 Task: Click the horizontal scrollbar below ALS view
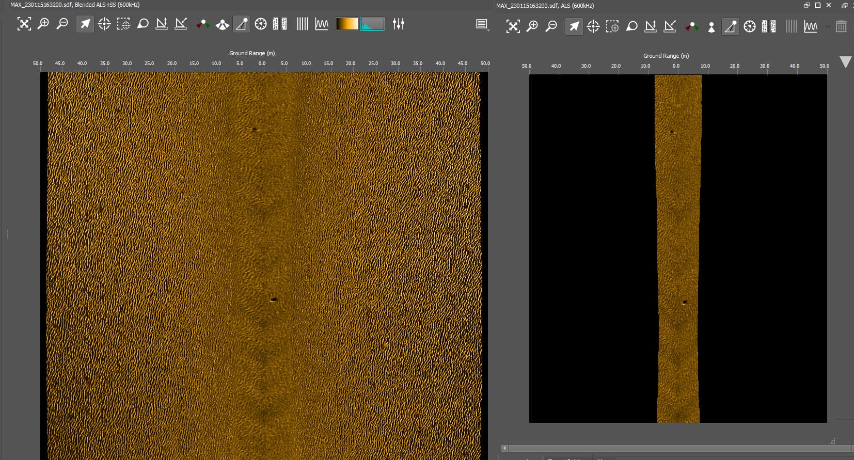676,448
